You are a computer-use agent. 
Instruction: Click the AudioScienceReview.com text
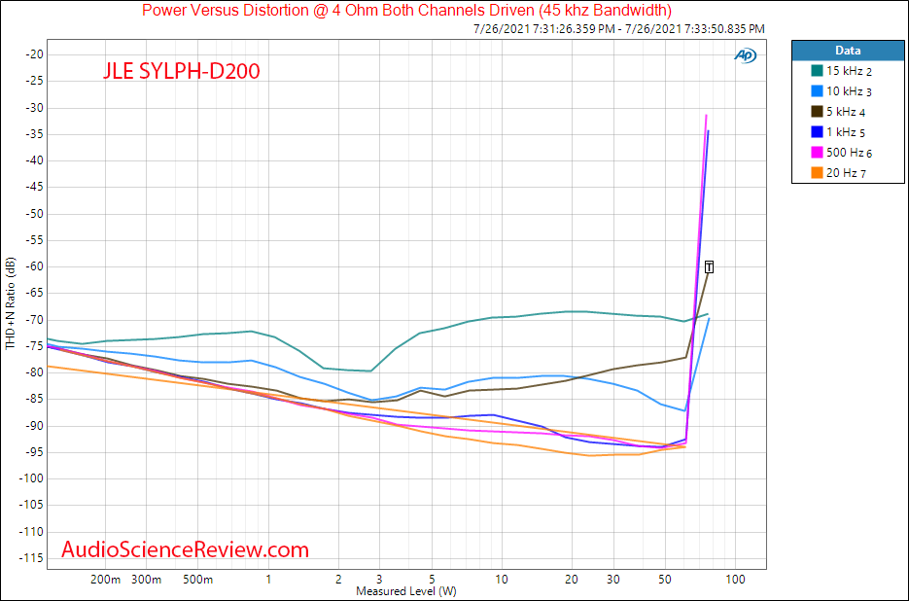(x=185, y=548)
